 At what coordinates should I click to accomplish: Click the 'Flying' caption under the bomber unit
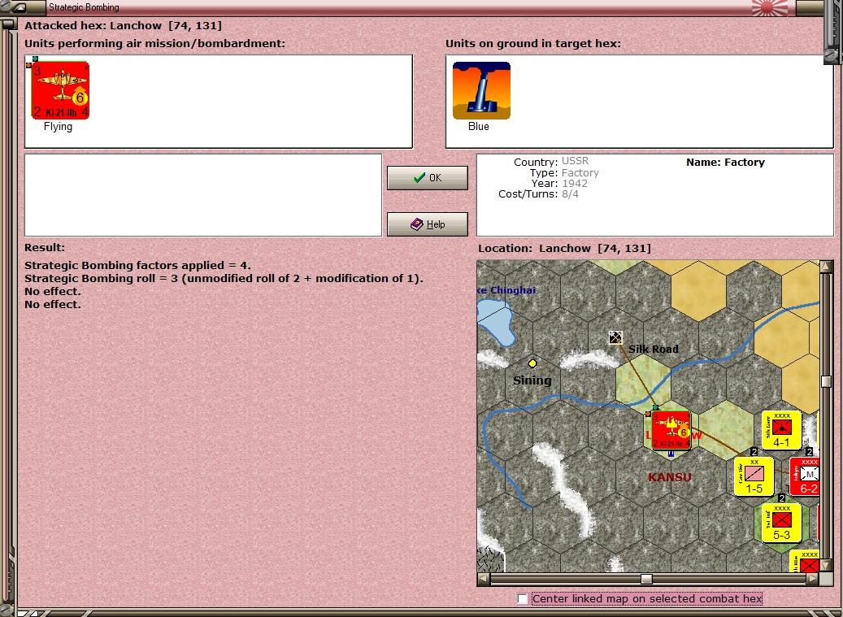[58, 127]
